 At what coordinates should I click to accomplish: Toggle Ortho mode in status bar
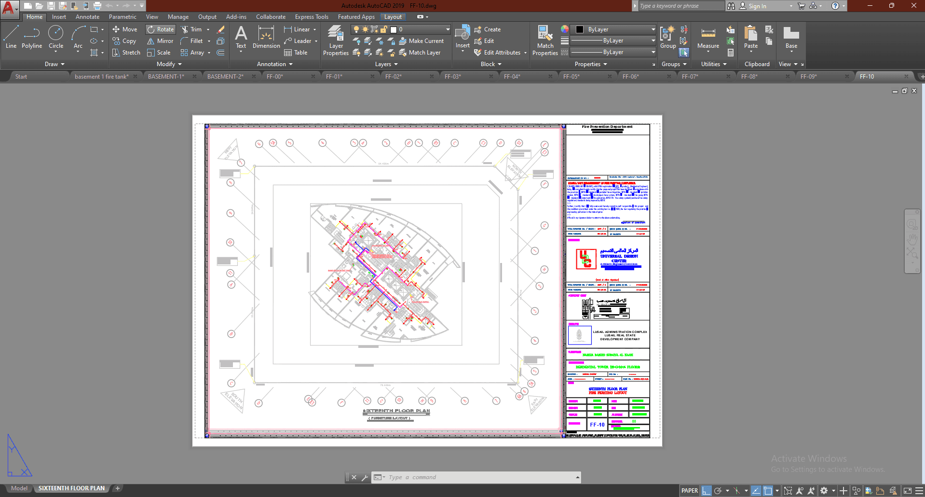707,491
